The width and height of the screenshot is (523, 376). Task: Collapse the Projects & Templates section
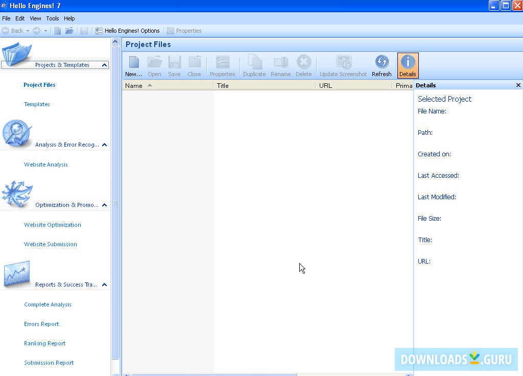[x=104, y=65]
